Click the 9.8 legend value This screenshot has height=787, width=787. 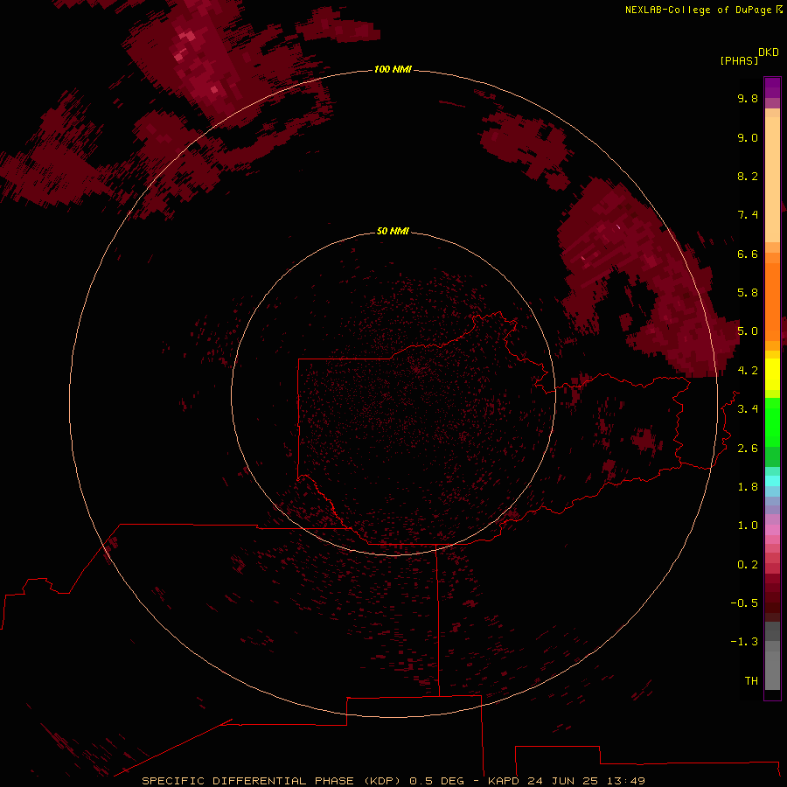tap(748, 98)
